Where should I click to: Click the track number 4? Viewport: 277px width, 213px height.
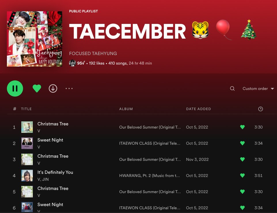14,176
